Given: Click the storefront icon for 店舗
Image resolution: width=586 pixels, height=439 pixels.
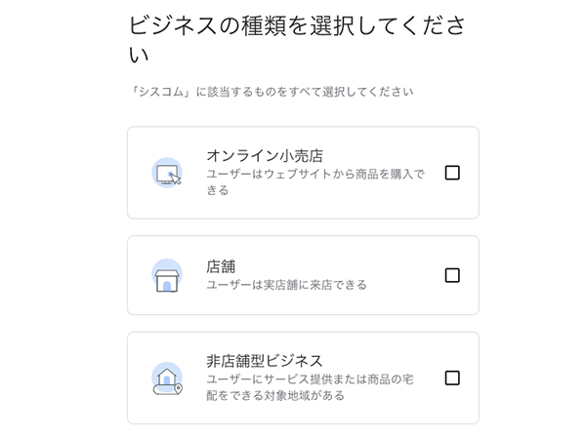Looking at the screenshot, I should point(167,276).
